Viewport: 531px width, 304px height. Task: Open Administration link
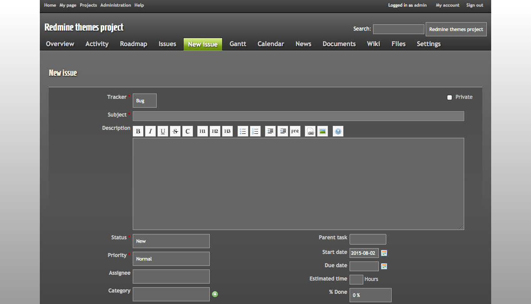tap(115, 5)
